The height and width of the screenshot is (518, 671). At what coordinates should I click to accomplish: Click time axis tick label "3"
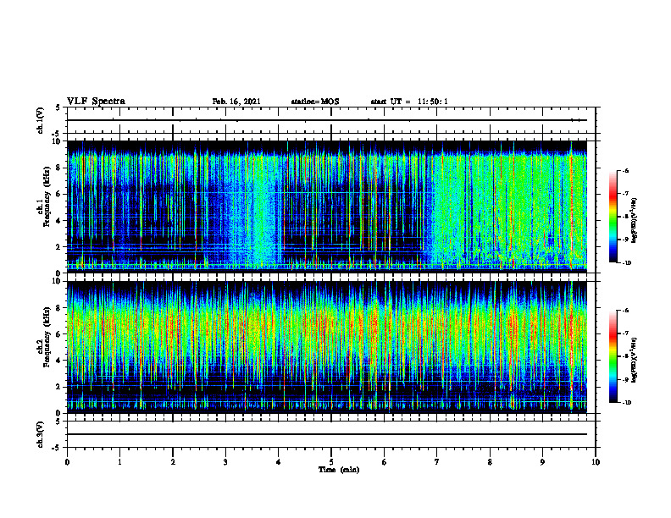point(225,462)
